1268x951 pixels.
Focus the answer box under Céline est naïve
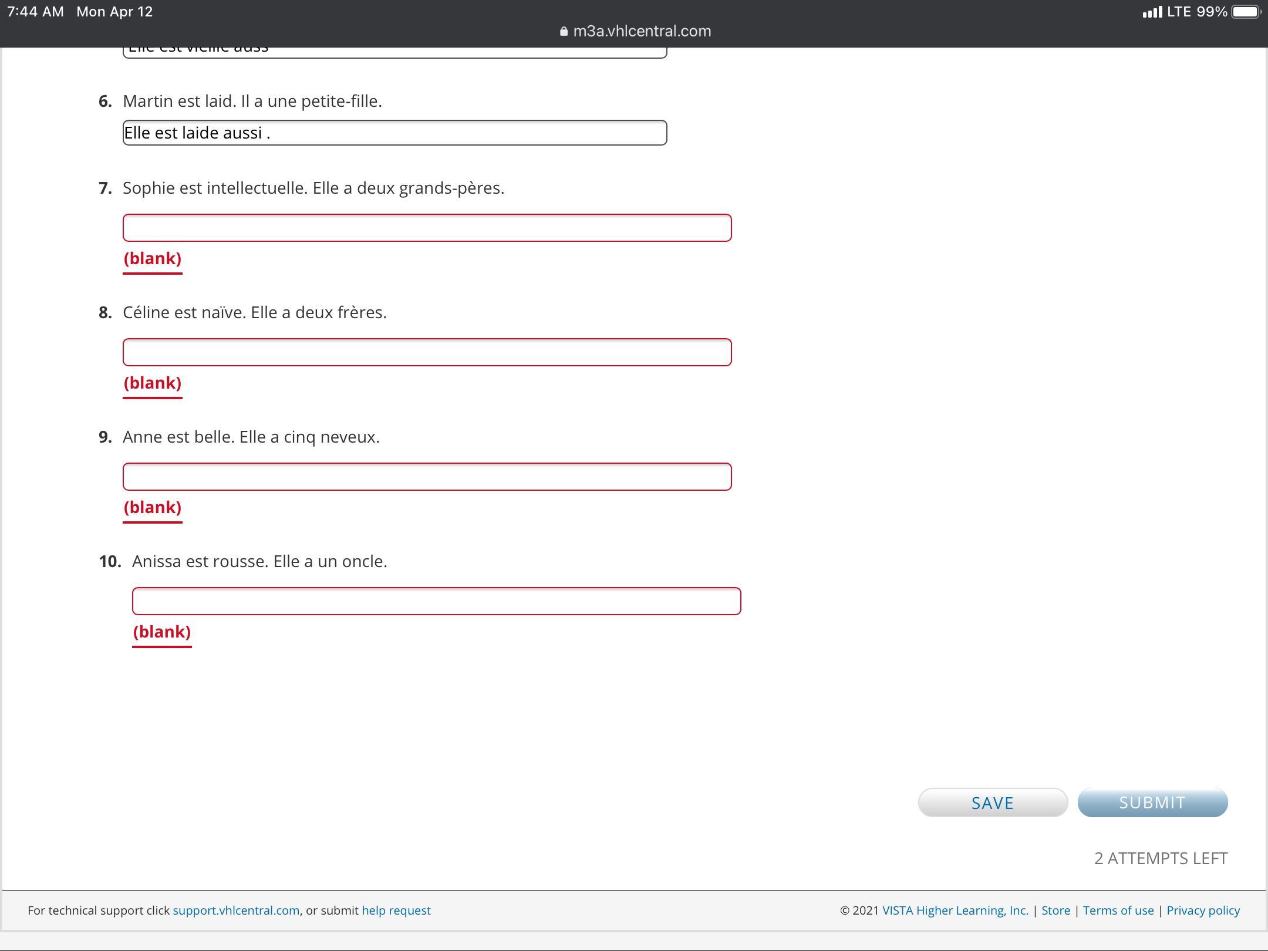tap(427, 352)
